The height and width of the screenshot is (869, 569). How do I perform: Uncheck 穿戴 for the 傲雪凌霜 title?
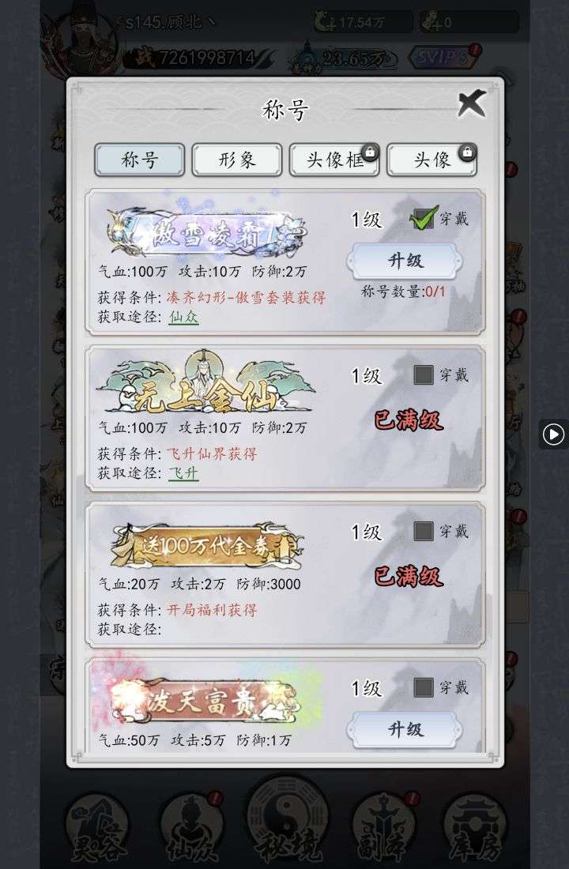(x=423, y=219)
